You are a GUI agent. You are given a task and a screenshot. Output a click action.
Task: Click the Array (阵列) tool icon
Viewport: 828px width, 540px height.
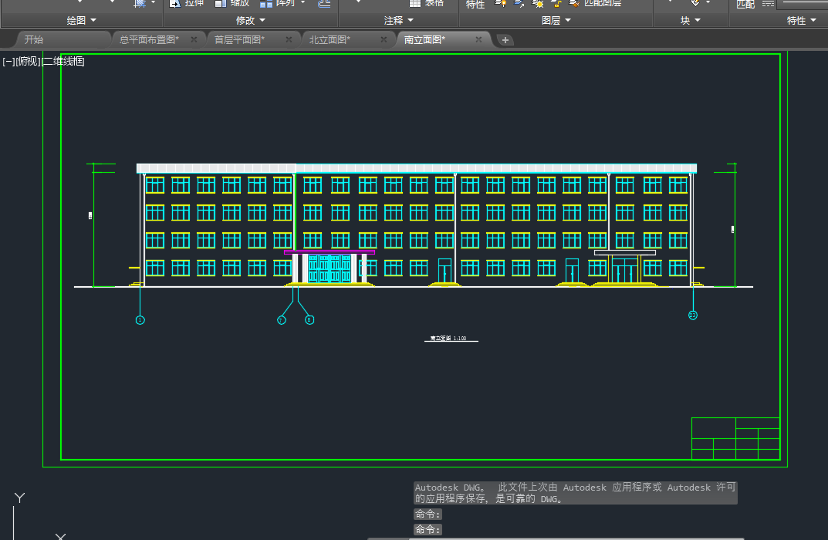(266, 3)
